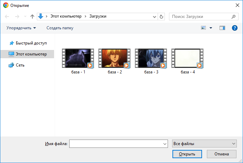
Task: Click the Refresh address bar icon
Action: [x=162, y=16]
